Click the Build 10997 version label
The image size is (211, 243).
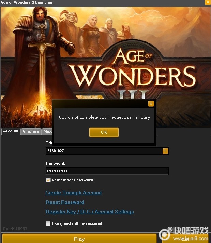(15, 229)
